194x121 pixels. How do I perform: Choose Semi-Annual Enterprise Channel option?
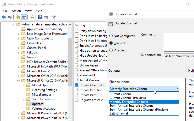coord(144,106)
